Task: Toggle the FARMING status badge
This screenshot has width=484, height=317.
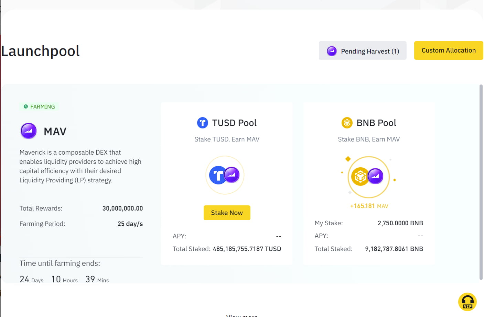Action: point(39,106)
